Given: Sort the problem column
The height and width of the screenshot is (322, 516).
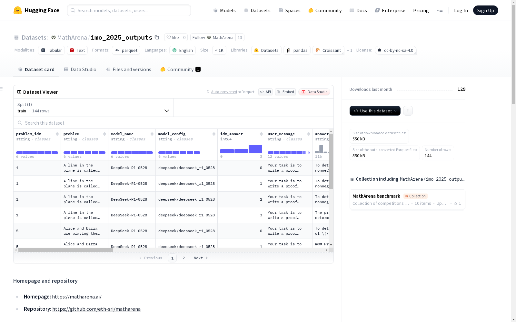Looking at the screenshot, I should pos(104,134).
